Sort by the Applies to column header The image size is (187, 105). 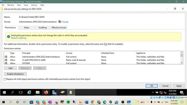pos(141,53)
